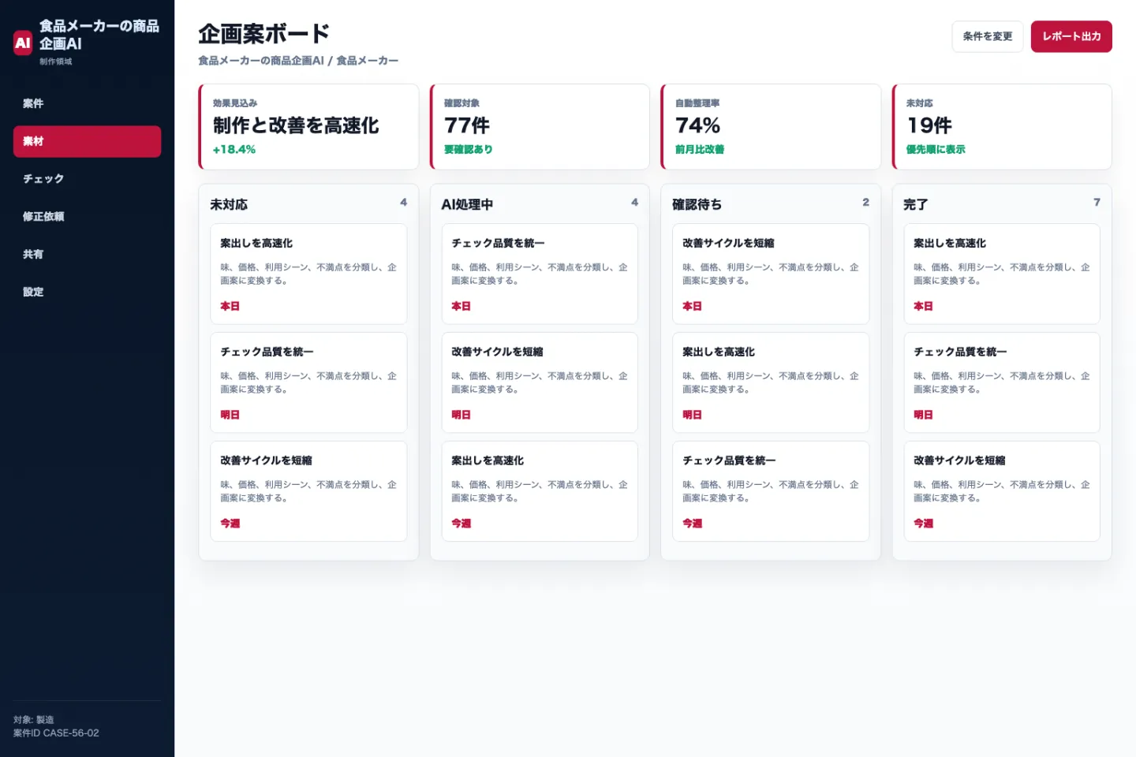Viewport: 1136px width, 757px height.
Task: Open 改善サイクルを短縮 card in 確認待ち column
Action: click(771, 274)
